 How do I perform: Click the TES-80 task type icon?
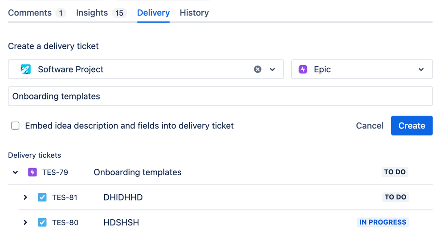[x=42, y=222]
